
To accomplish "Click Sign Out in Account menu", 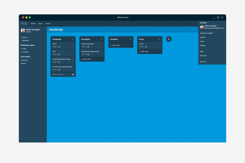I will [x=203, y=61].
